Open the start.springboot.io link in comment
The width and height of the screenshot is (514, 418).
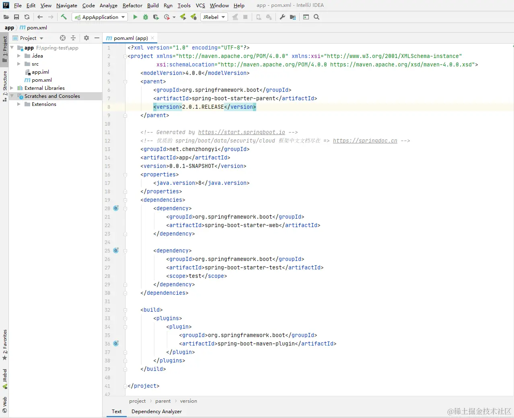(x=241, y=132)
